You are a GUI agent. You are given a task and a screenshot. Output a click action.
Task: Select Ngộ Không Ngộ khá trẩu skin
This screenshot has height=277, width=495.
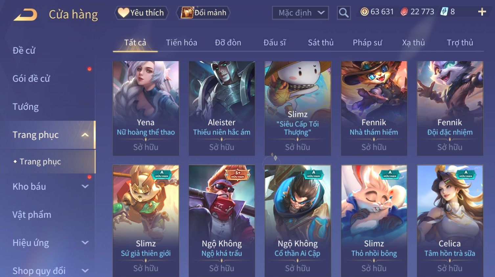(222, 221)
